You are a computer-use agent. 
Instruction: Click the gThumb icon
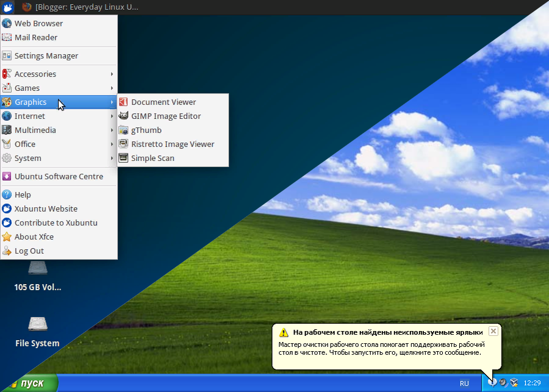click(x=123, y=130)
